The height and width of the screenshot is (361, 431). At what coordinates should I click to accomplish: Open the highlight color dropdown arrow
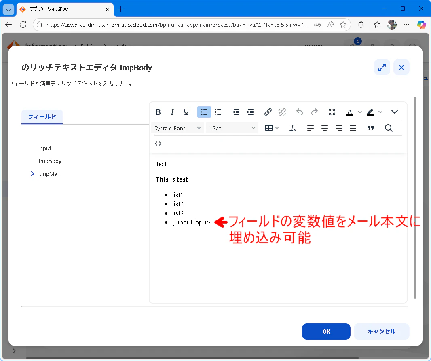click(380, 112)
